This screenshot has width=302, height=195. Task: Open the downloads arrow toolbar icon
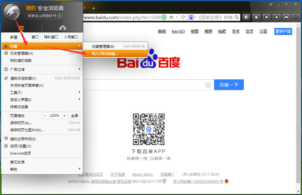pyautogui.click(x=276, y=17)
